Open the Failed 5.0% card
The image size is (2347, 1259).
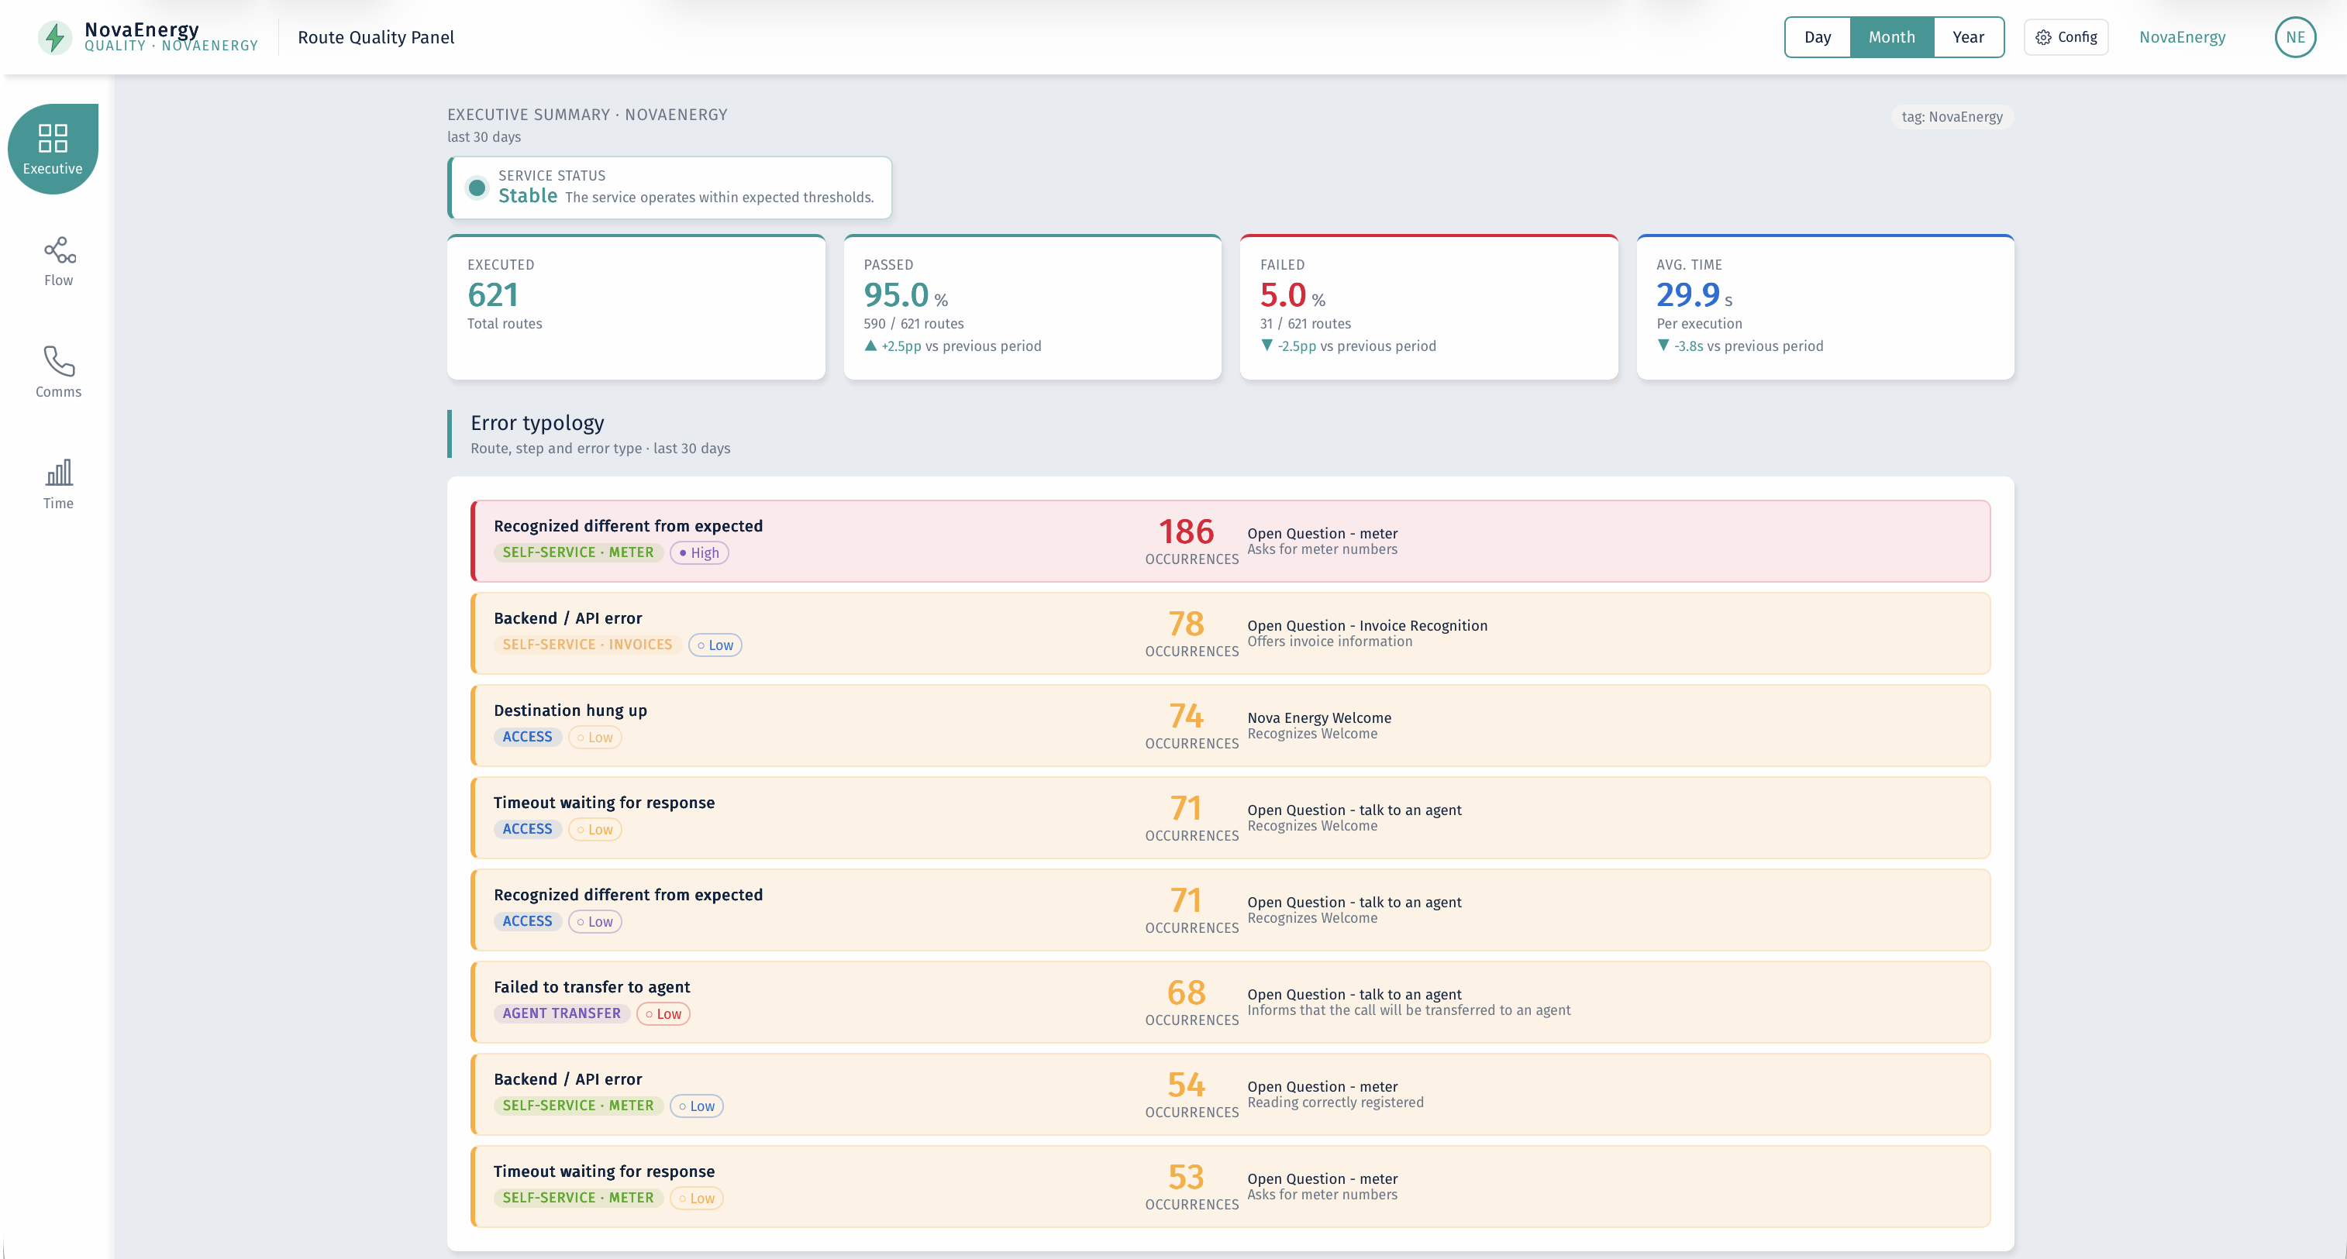[1429, 307]
